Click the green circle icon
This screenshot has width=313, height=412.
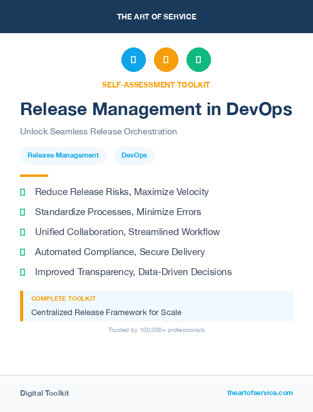[198, 59]
